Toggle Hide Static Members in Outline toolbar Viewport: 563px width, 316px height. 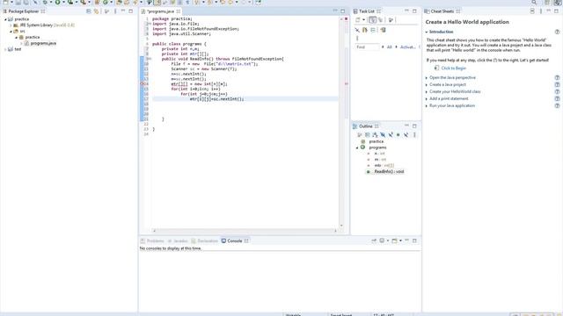(391, 135)
